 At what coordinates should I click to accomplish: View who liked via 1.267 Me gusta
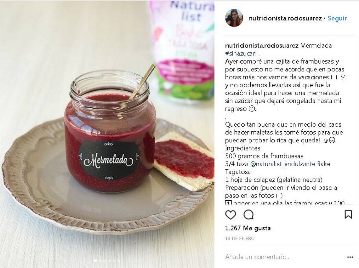248,228
